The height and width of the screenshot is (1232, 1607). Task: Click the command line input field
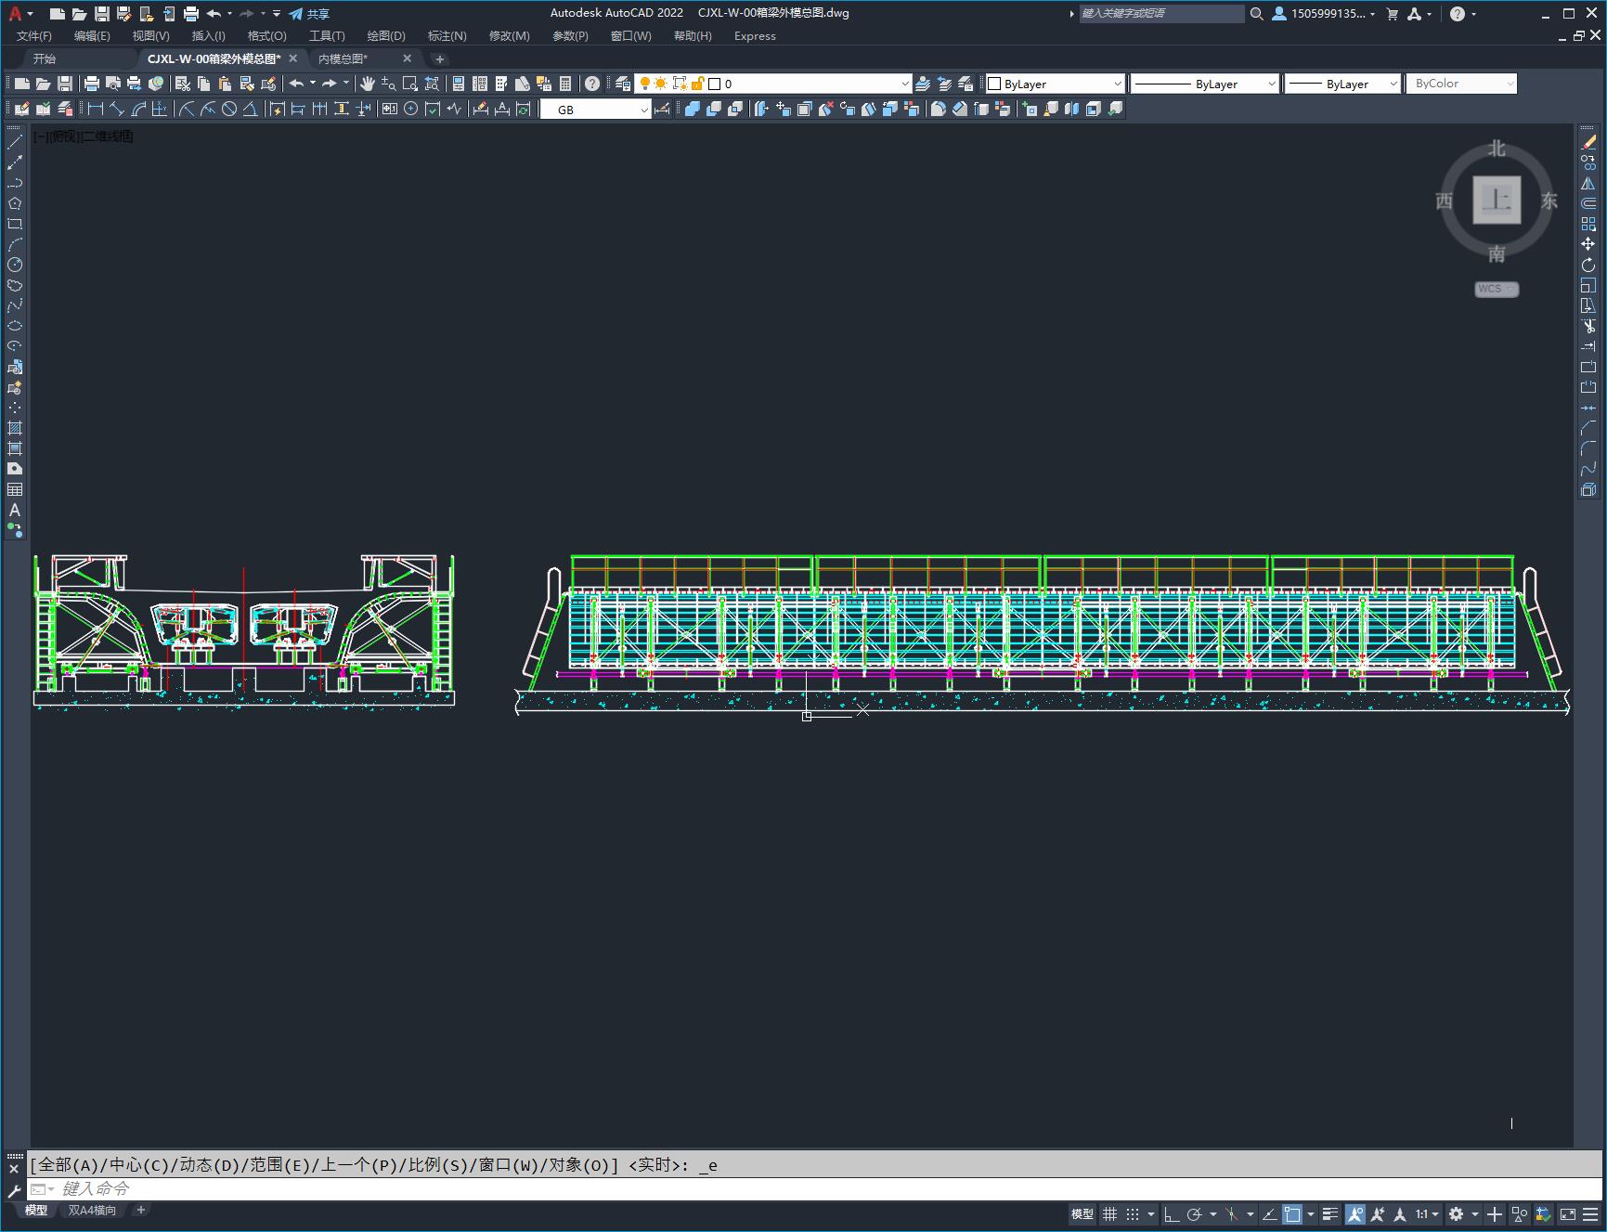pos(817,1189)
